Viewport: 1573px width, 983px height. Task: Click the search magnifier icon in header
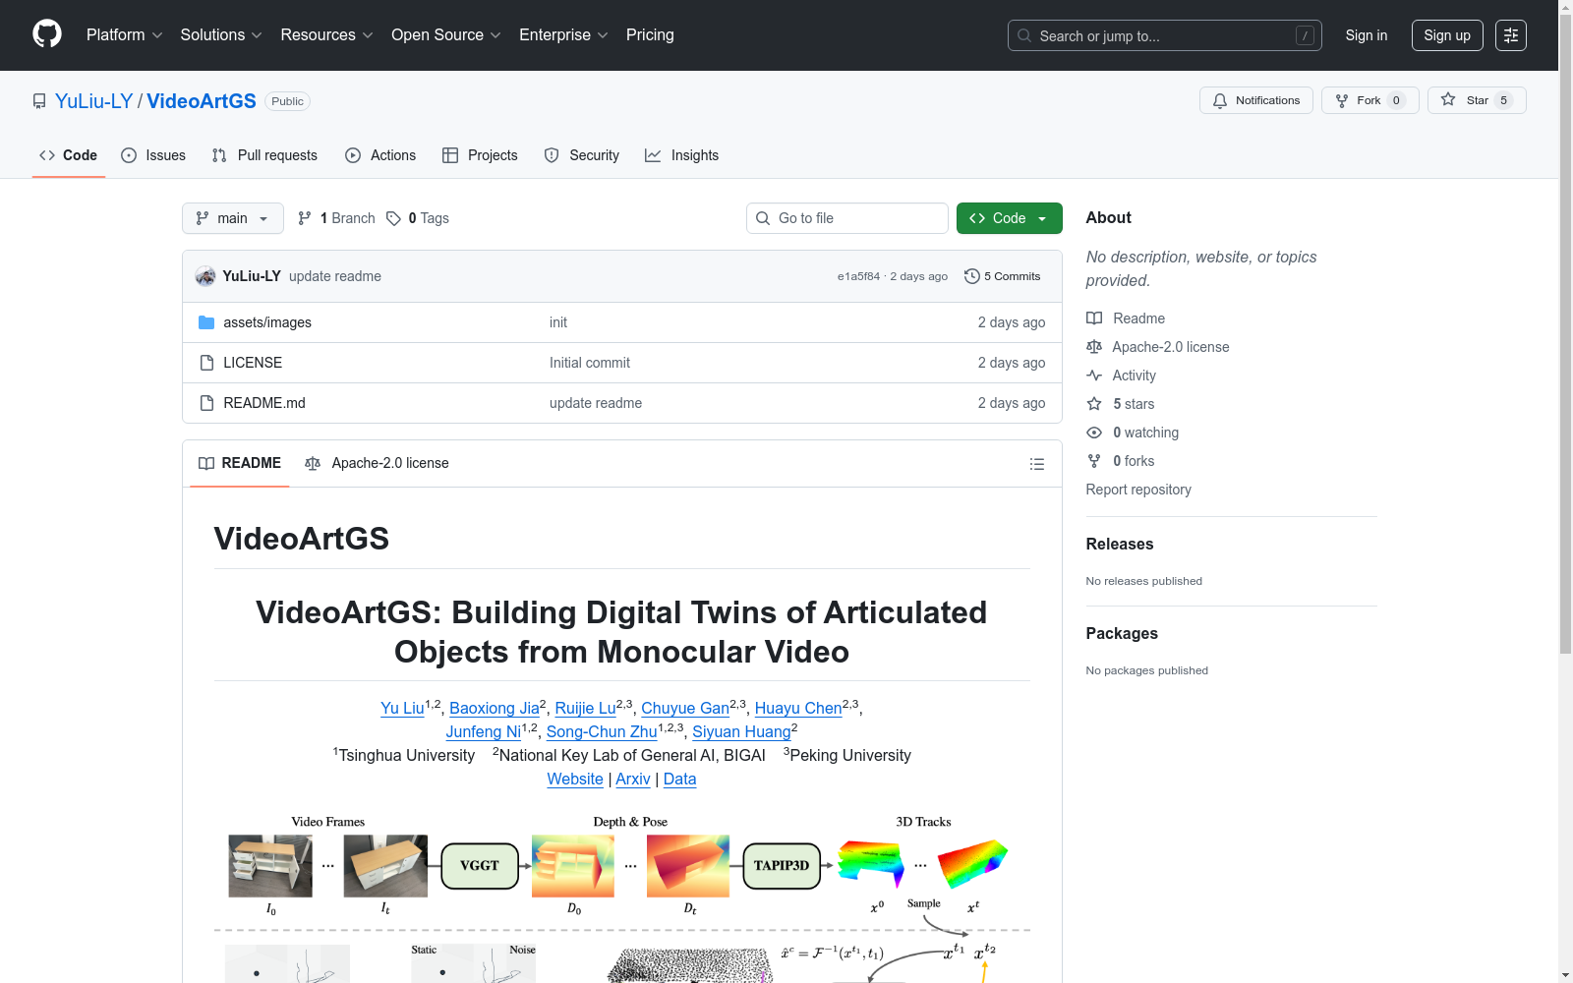[1024, 35]
